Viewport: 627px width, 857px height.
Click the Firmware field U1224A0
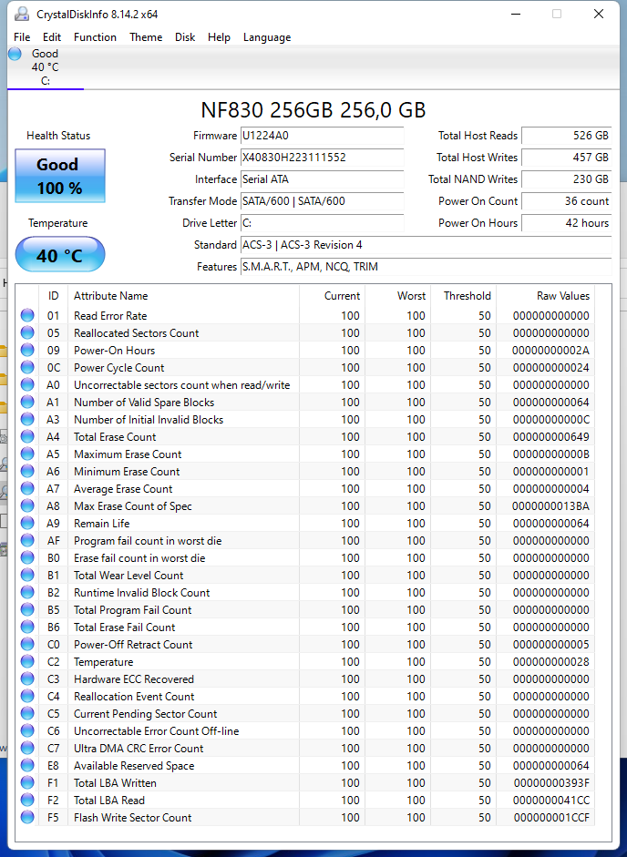[x=323, y=136]
